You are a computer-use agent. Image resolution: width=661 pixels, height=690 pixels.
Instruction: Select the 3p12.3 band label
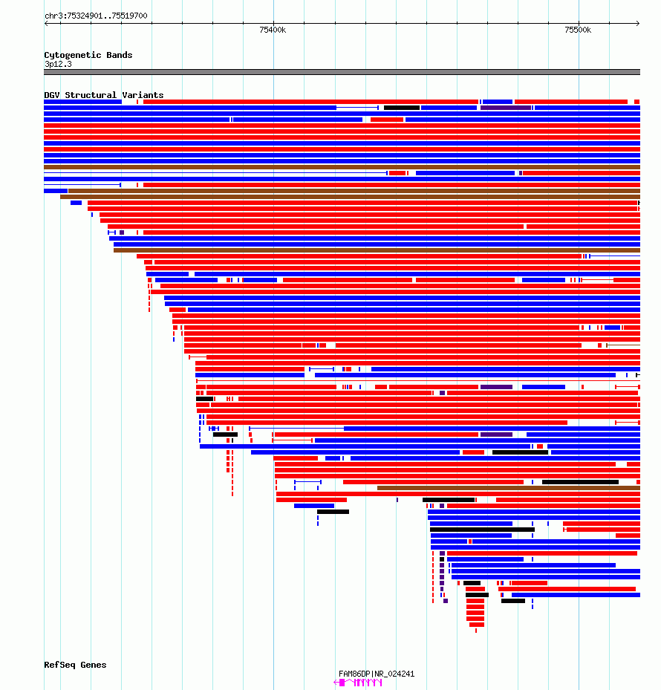[58, 65]
